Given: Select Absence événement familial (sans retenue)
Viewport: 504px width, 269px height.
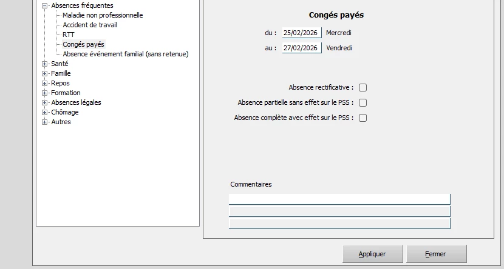Looking at the screenshot, I should pyautogui.click(x=126, y=54).
